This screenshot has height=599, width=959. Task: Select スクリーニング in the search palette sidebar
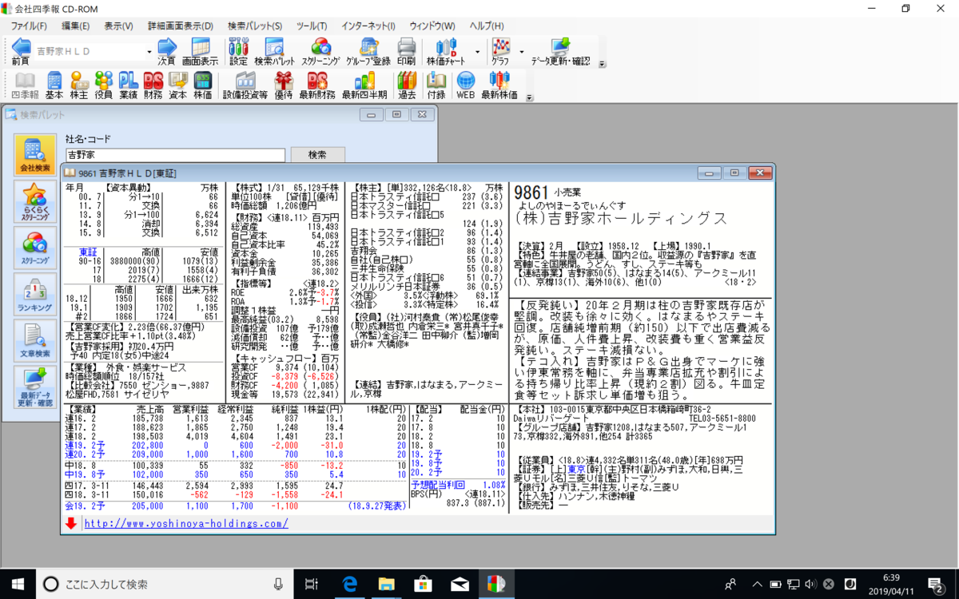35,247
